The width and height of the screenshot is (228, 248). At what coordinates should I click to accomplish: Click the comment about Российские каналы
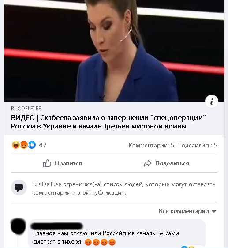click(x=106, y=237)
